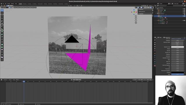Select the Spin tool
This screenshot has height=105, width=186.
pos(2,47)
